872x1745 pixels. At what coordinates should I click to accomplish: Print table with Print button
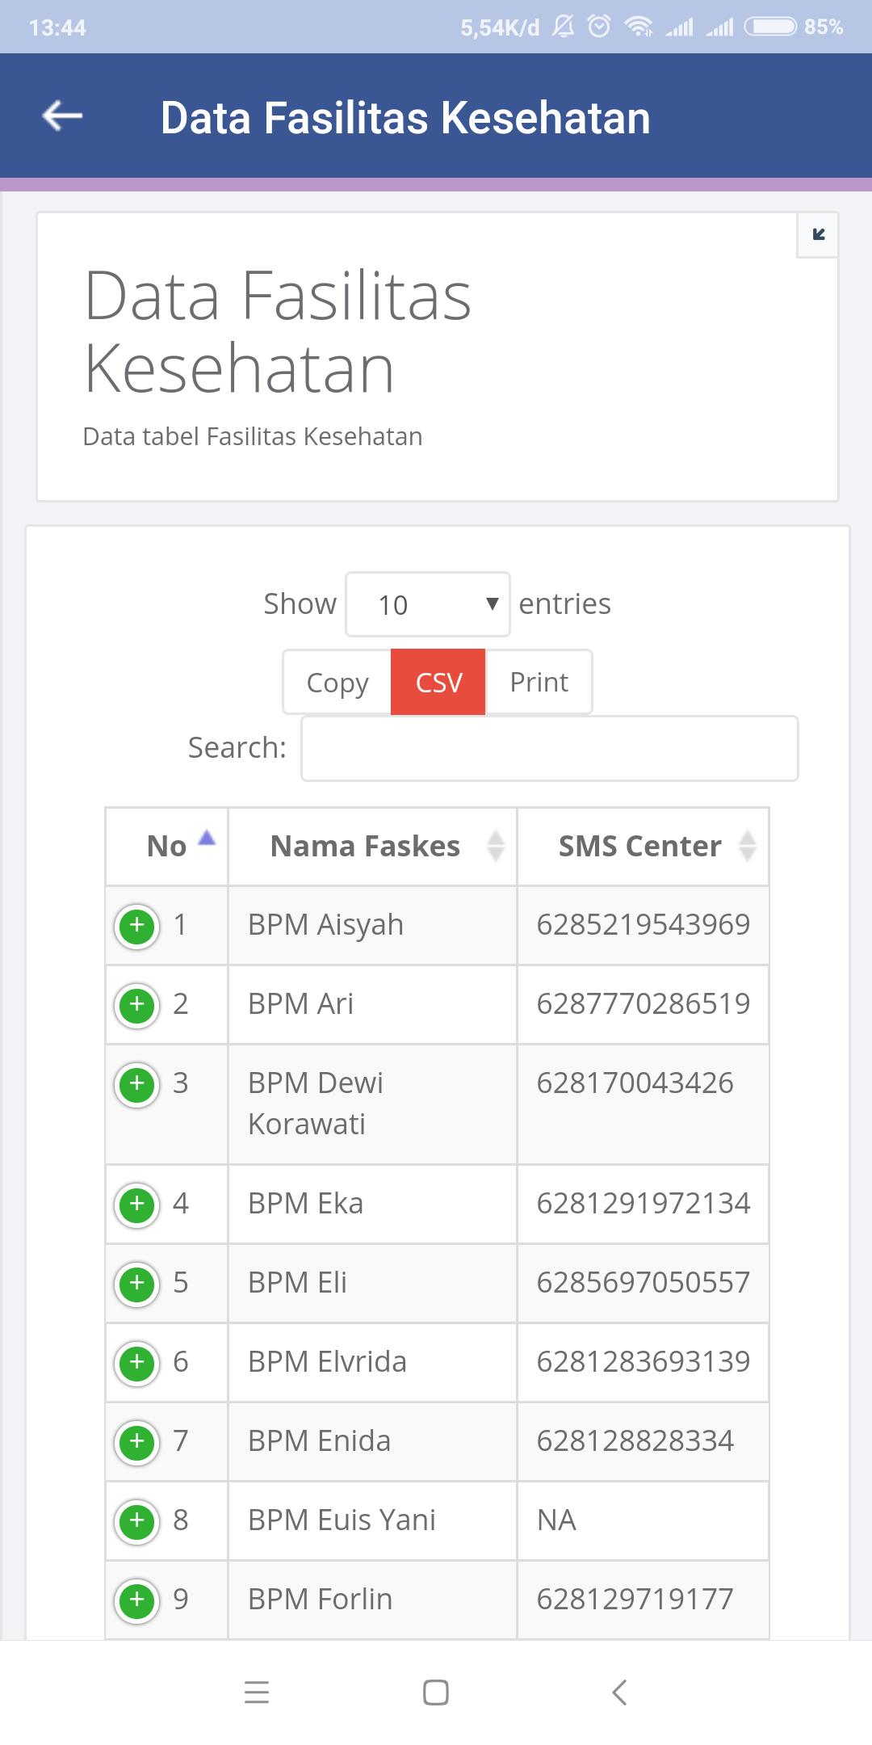pyautogui.click(x=539, y=682)
